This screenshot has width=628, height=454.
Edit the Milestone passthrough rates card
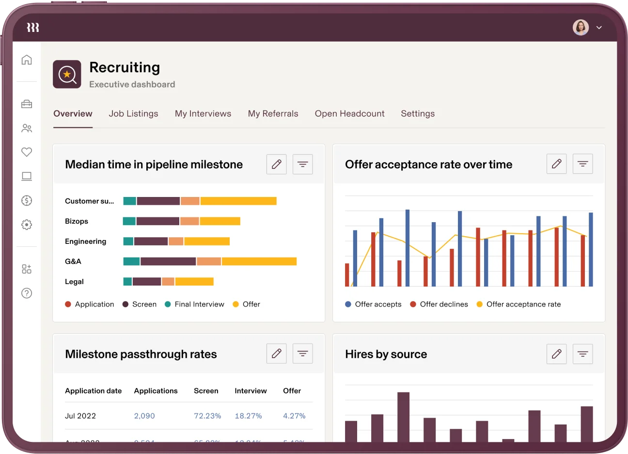click(277, 354)
